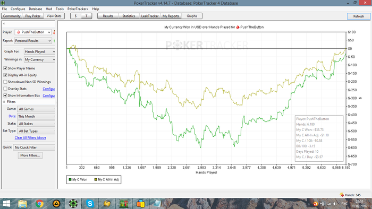Open the Graph For dropdown

tap(40, 51)
